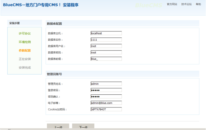Focus the Cookie加密码 input field

click(106, 109)
